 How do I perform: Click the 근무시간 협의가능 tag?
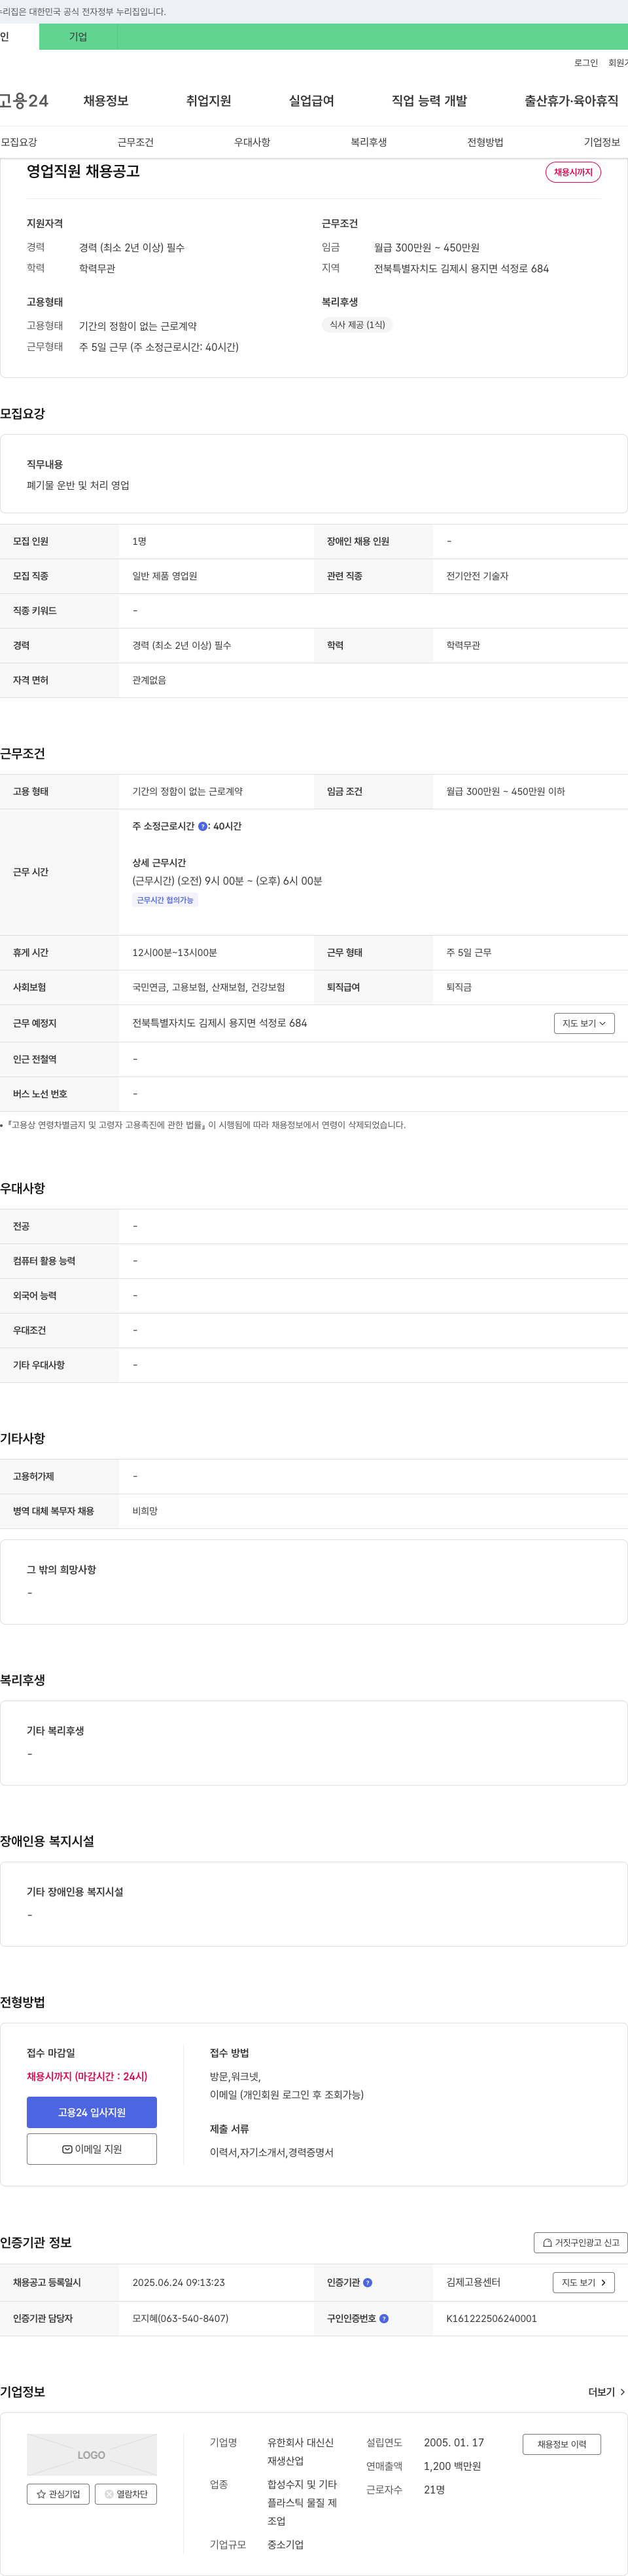[165, 900]
